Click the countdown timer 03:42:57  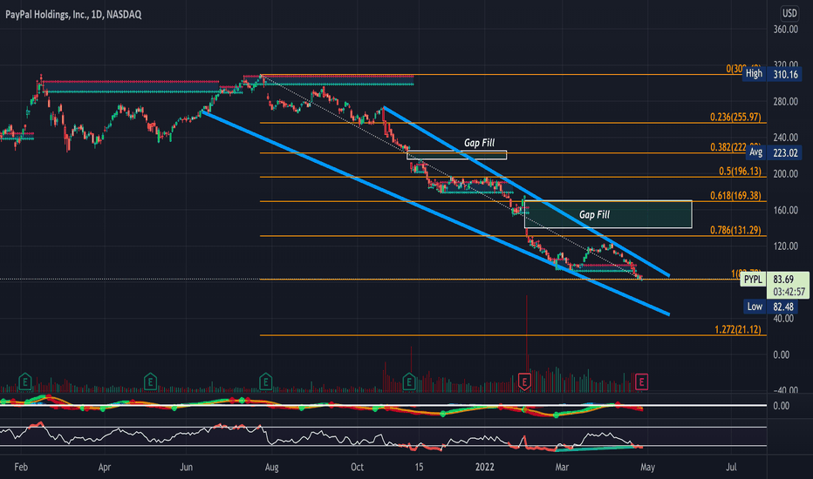coord(789,292)
